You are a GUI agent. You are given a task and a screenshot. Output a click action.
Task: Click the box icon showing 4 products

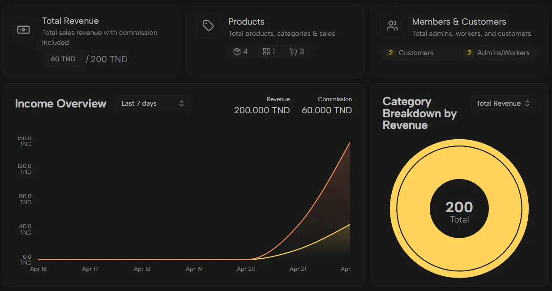237,52
